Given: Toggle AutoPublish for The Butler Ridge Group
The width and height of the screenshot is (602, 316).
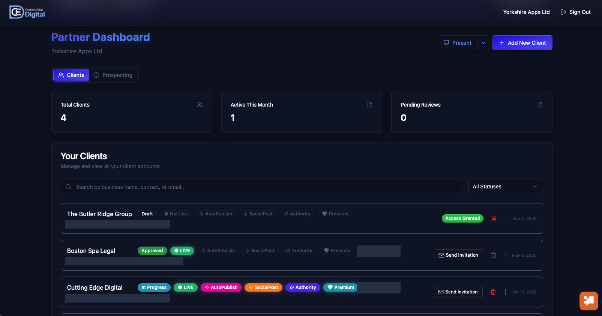Looking at the screenshot, I should (x=216, y=214).
